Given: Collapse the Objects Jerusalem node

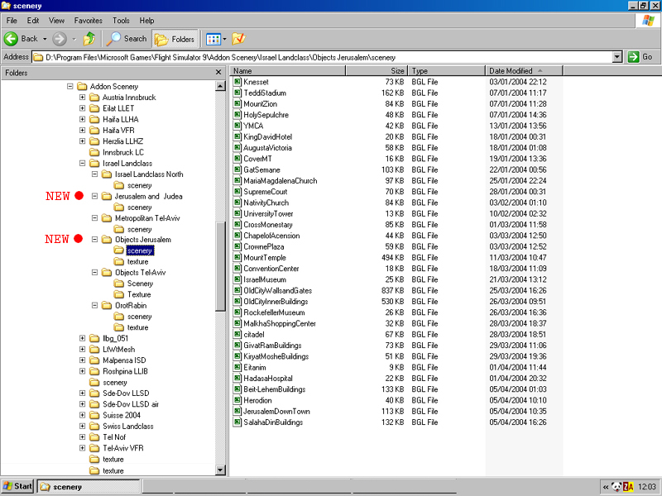Looking at the screenshot, I should tap(94, 240).
